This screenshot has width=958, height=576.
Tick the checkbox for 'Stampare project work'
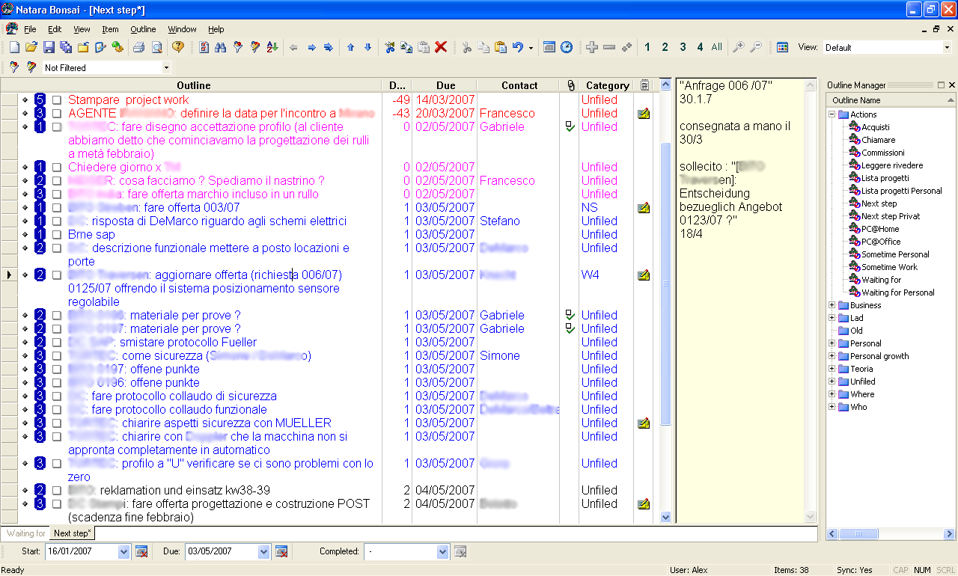click(x=56, y=100)
